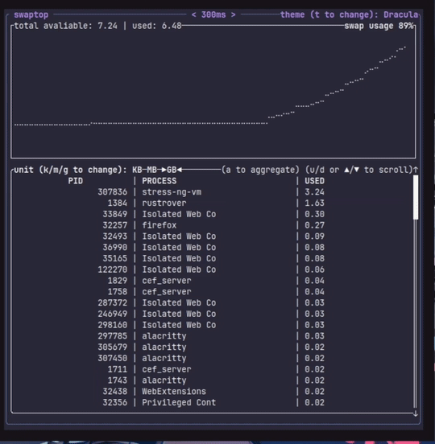Click PID 33849 Isolated Web Co
This screenshot has width=435, height=444.
pos(213,214)
